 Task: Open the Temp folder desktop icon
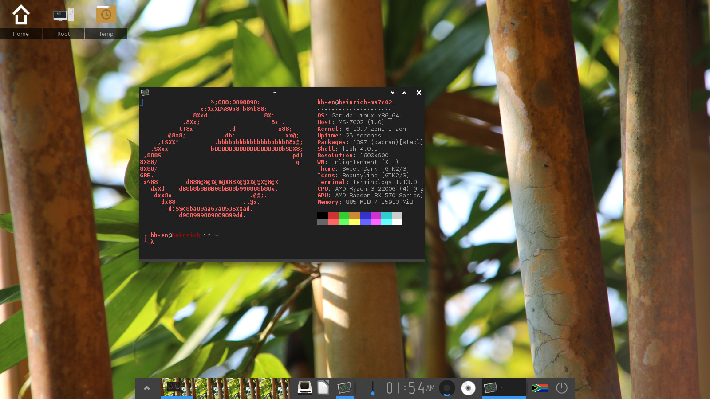tap(106, 16)
